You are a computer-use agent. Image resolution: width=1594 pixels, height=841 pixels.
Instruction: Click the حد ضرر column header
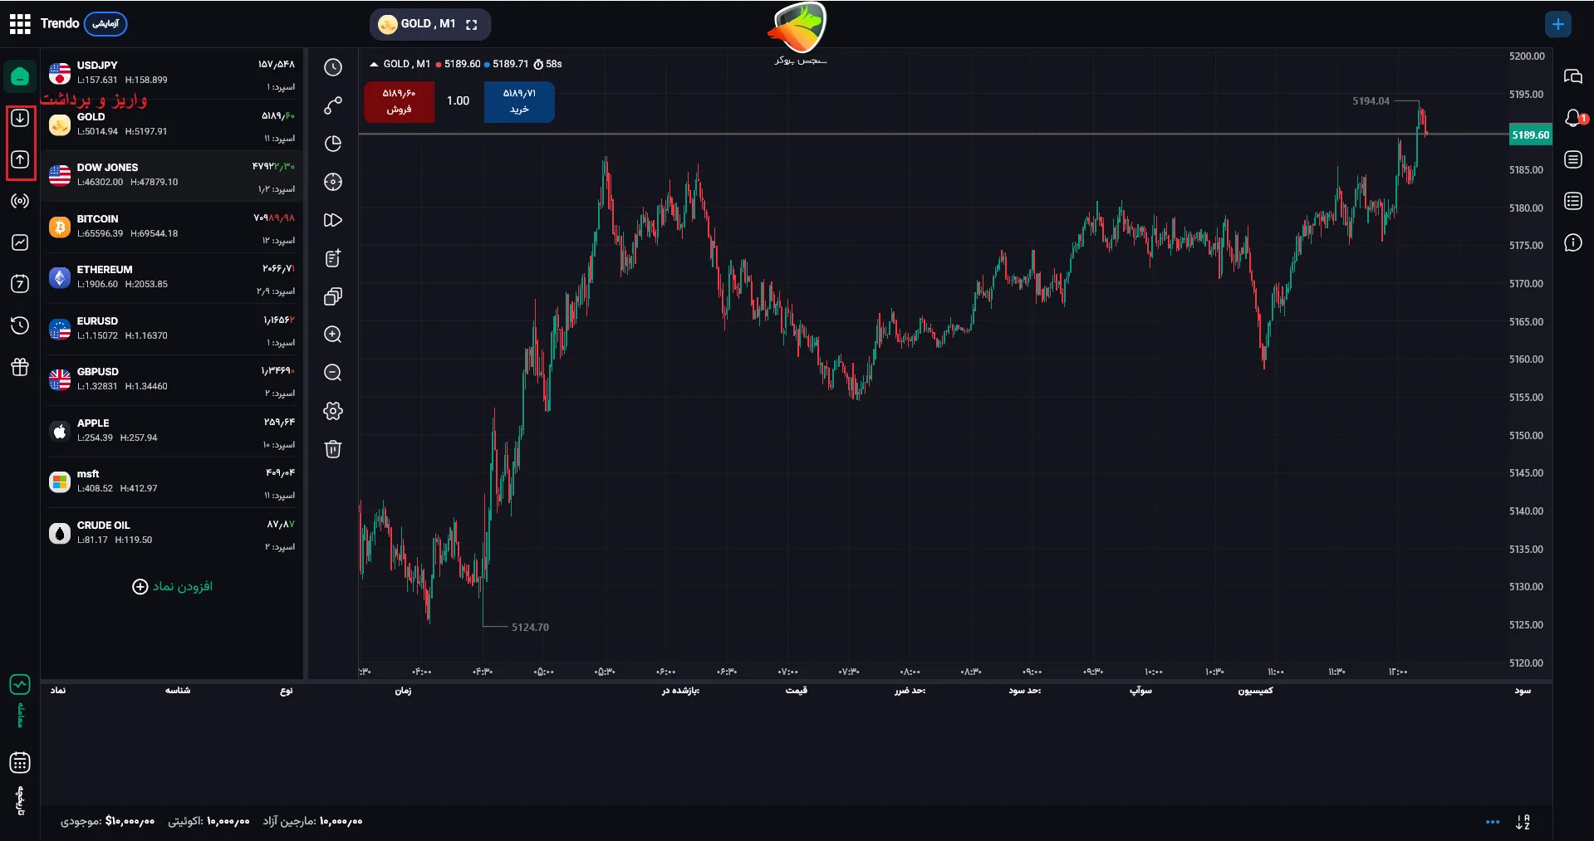pos(910,691)
